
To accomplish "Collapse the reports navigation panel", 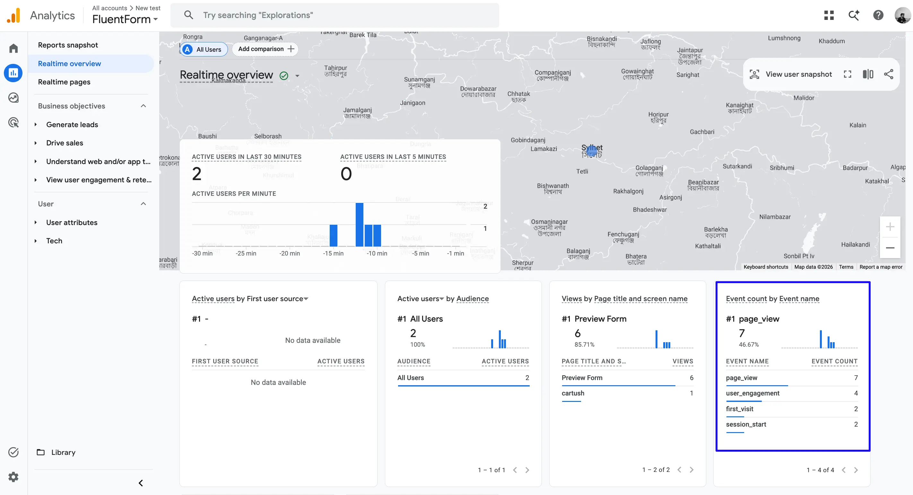I will (x=141, y=483).
